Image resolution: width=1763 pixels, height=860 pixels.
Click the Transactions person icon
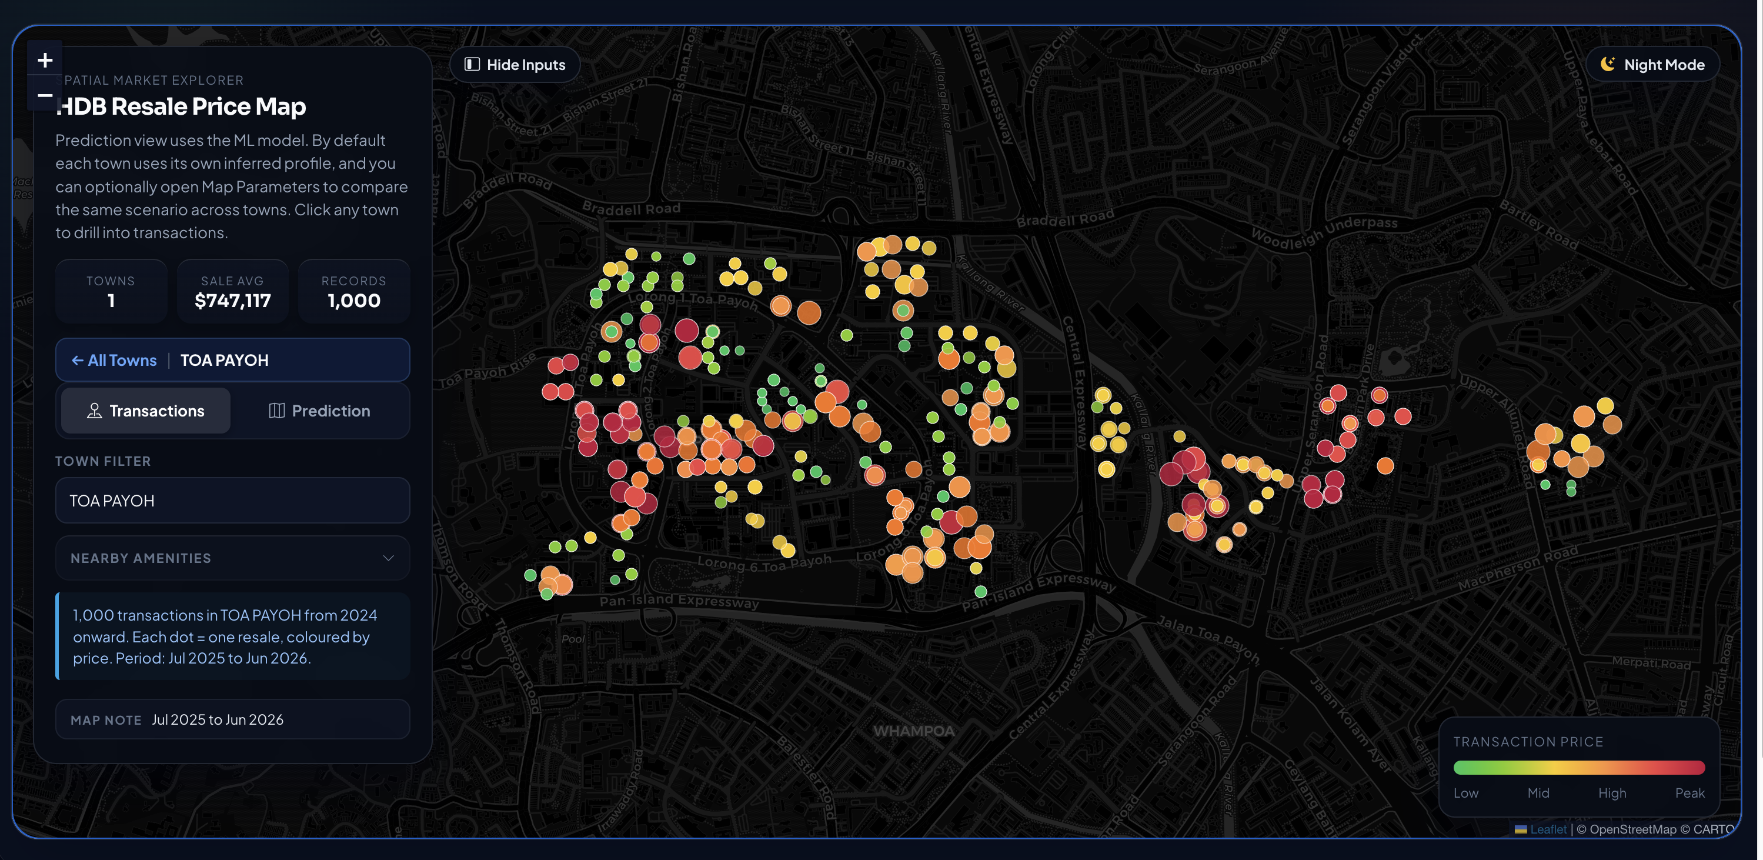pyautogui.click(x=95, y=411)
